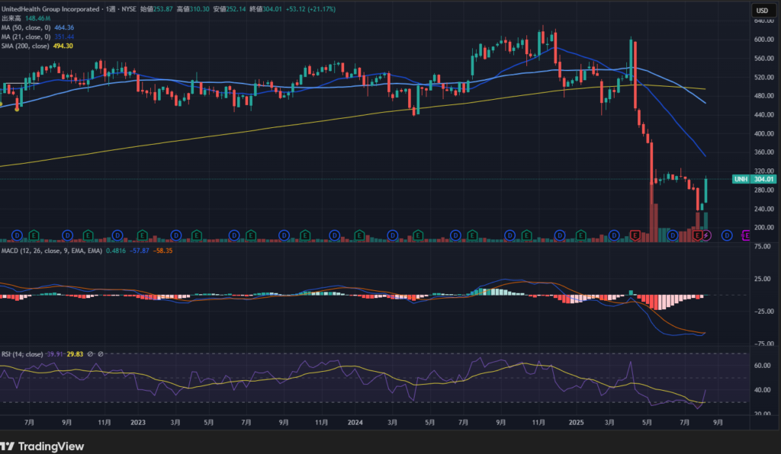Screen dimensions: 781x454
Task: Open the D dividend marker above 3月 2023
Action: coord(176,235)
